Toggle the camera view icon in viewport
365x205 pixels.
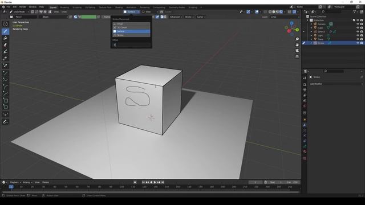coord(297,51)
